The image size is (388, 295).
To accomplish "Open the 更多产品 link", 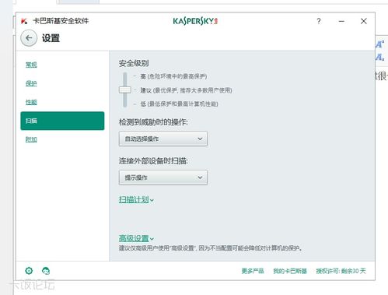I will pos(253,271).
